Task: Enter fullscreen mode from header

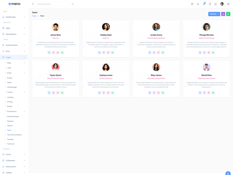Action: [216, 4]
